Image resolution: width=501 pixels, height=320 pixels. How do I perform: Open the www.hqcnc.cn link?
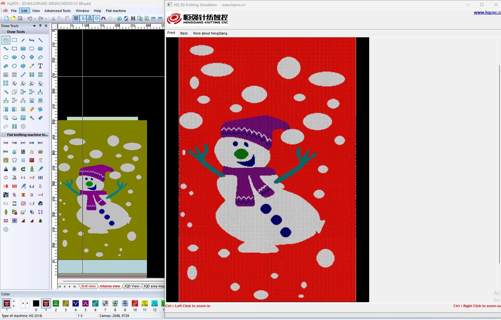coord(487,13)
